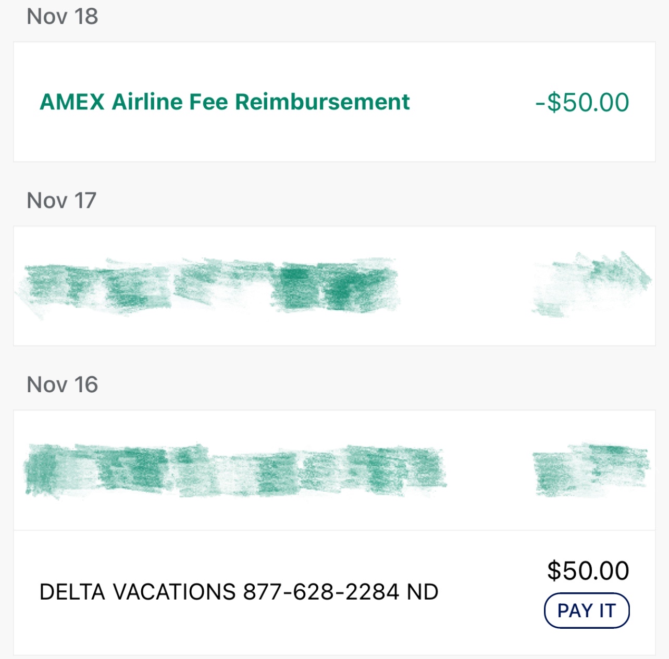The image size is (669, 659).
Task: Click the -$50.00 reimbursement amount
Action: click(x=582, y=101)
